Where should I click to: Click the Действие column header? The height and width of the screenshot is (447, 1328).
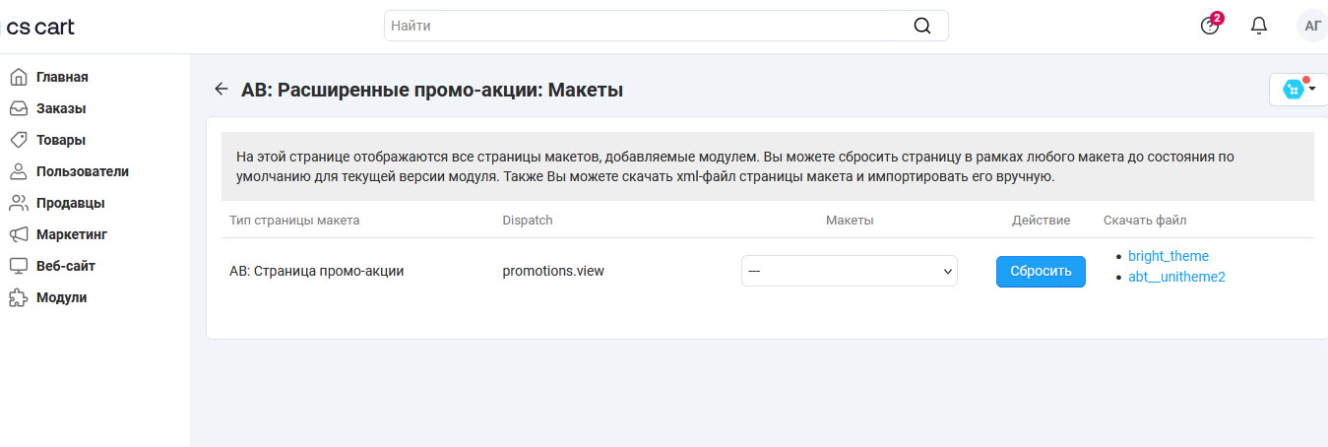coord(1041,220)
